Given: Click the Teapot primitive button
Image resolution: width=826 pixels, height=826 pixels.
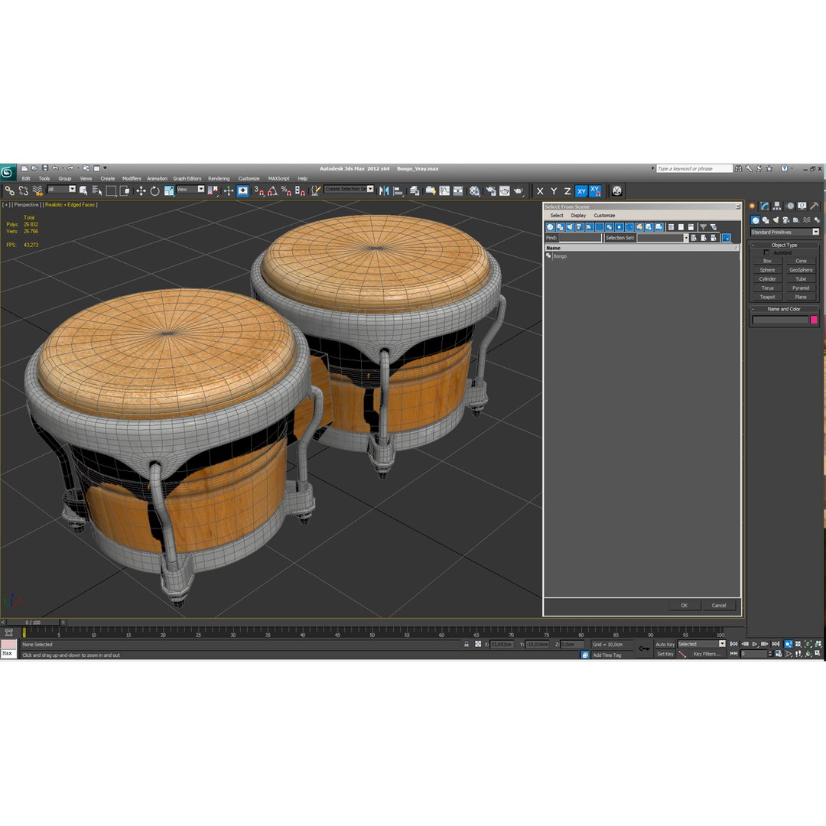Looking at the screenshot, I should click(x=768, y=297).
